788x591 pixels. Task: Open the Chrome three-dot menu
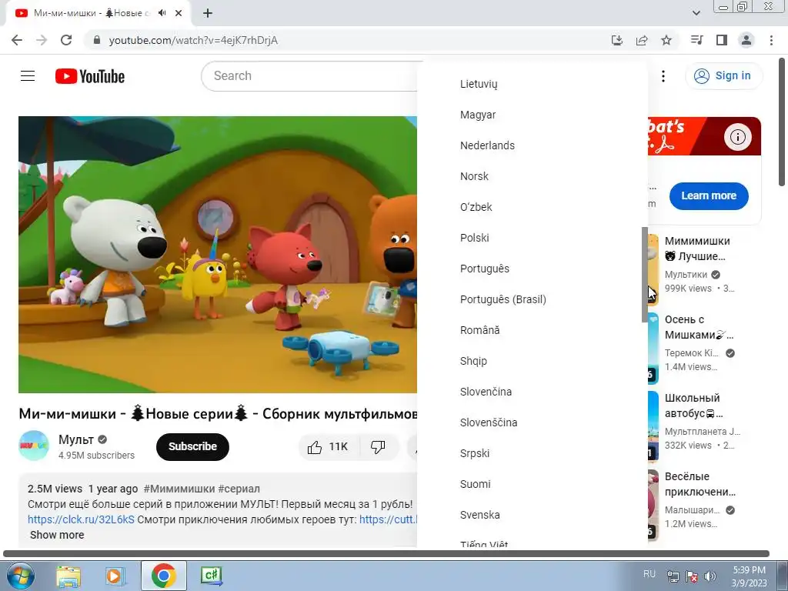click(x=771, y=40)
